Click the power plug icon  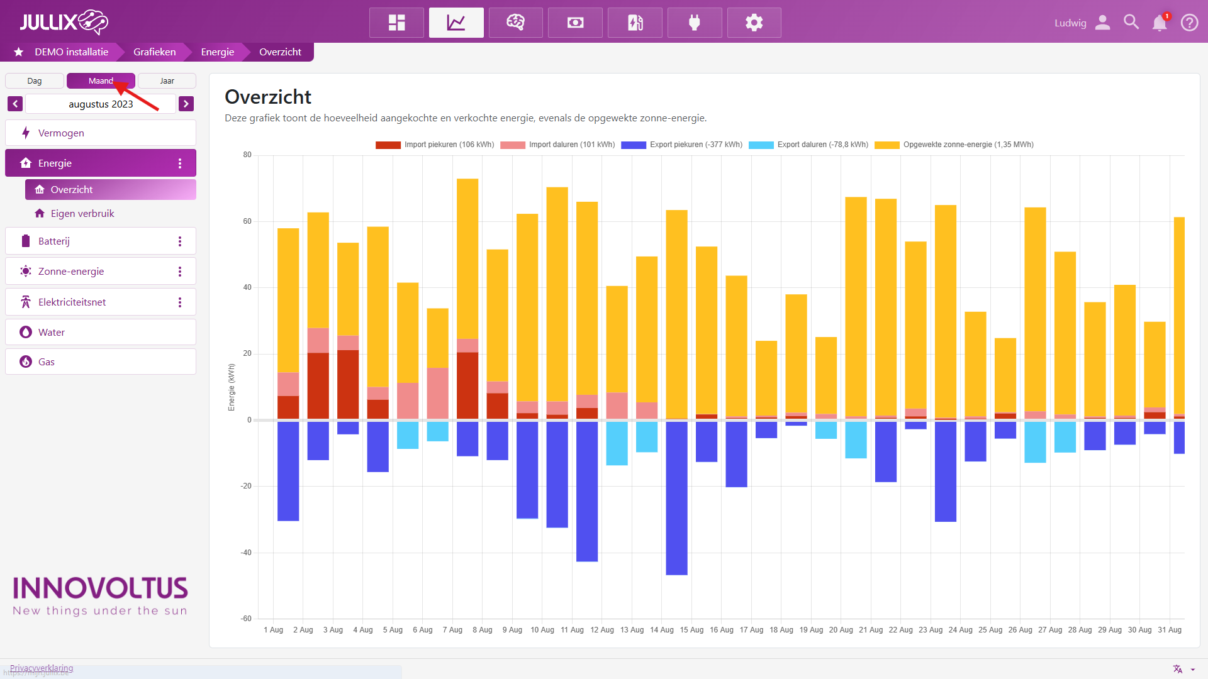(x=695, y=23)
